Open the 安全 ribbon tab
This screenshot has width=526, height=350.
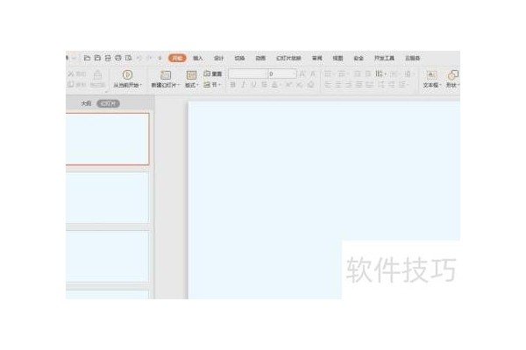click(x=359, y=58)
